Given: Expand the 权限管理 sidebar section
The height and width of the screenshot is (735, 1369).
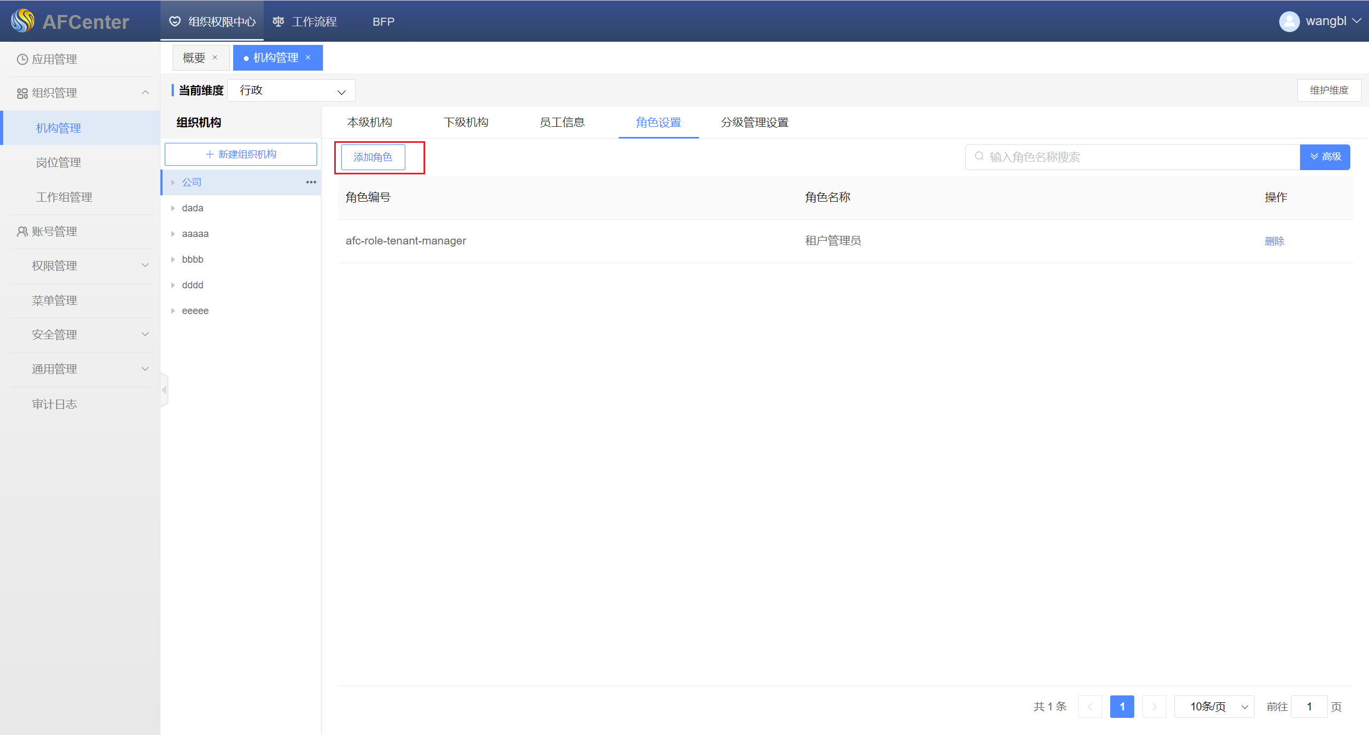Looking at the screenshot, I should pos(145,265).
